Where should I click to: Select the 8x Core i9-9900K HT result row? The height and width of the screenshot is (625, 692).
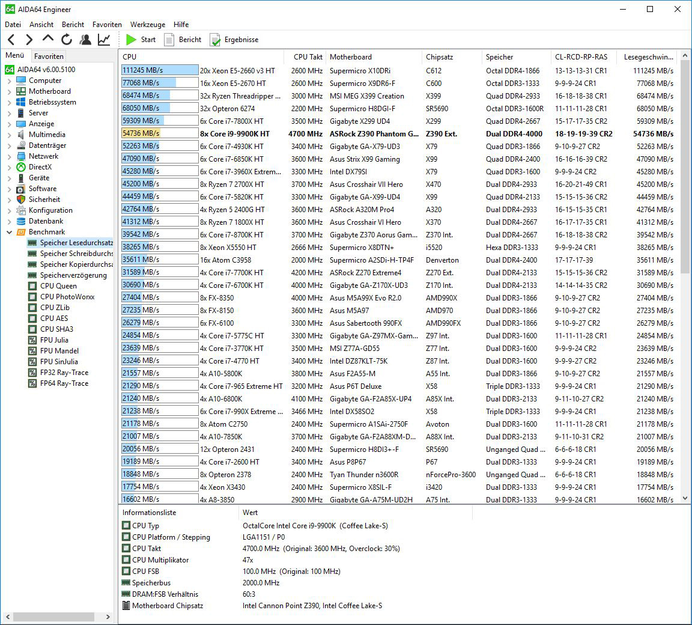click(x=399, y=134)
